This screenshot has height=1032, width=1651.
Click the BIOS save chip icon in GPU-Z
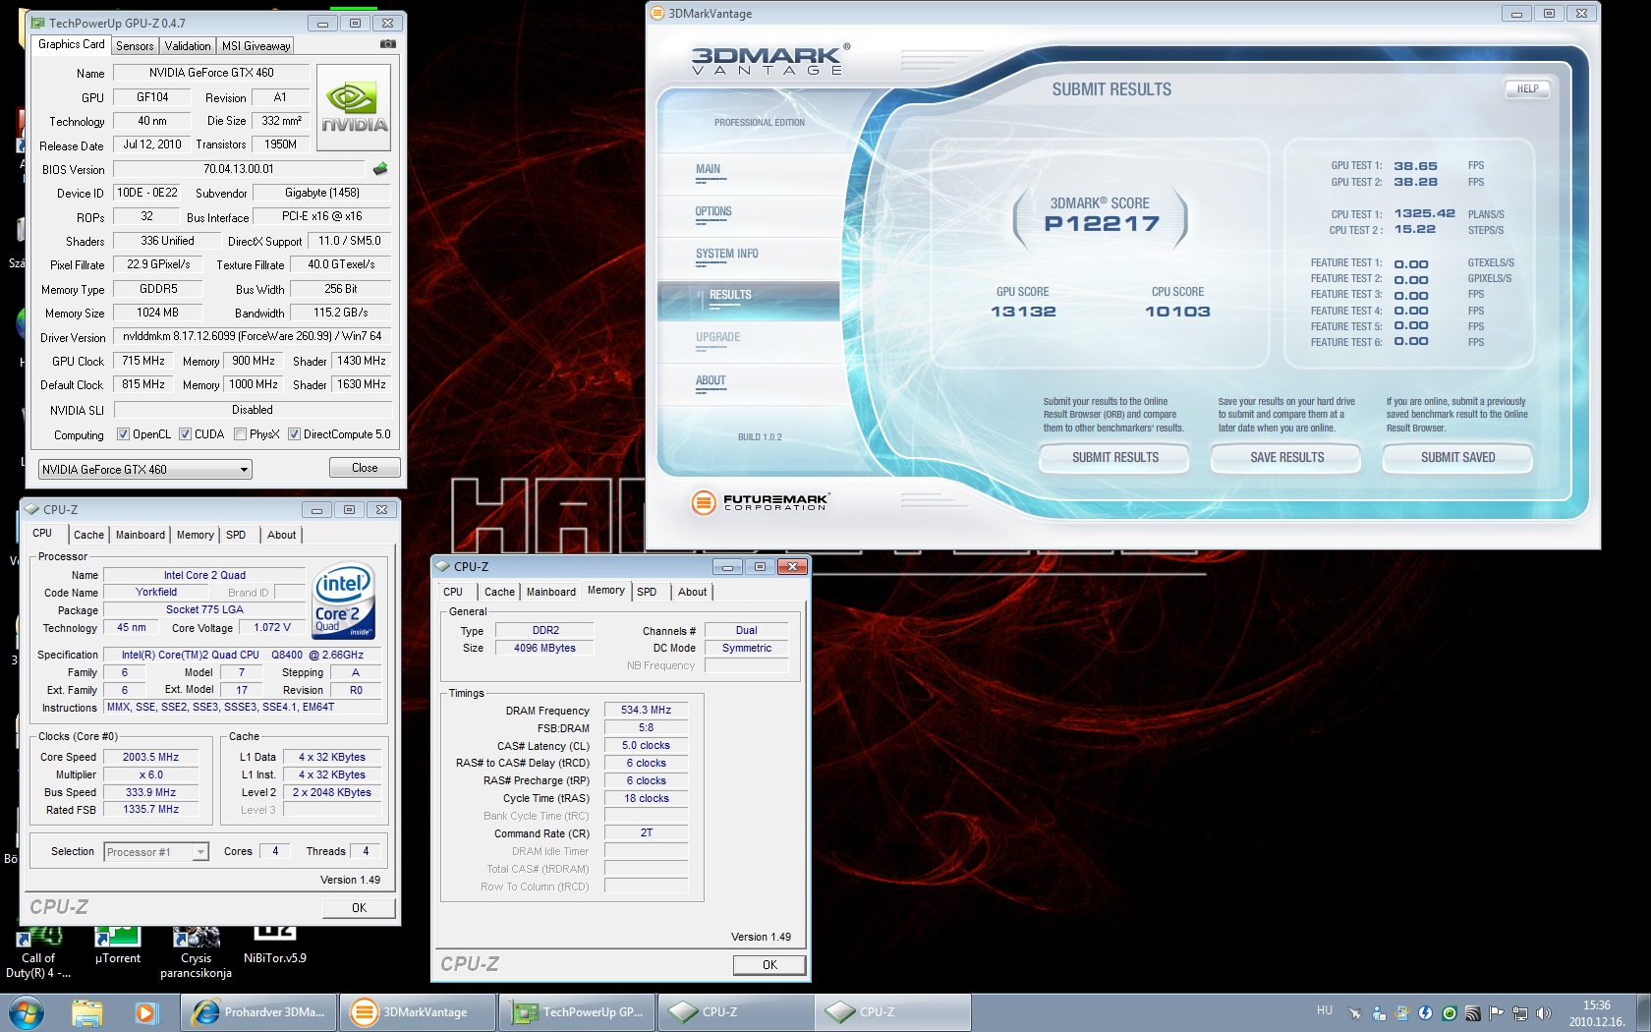(x=380, y=169)
